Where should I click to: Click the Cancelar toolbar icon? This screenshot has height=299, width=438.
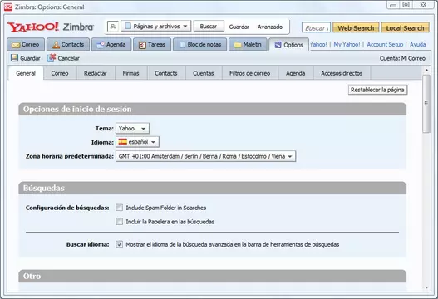(52, 58)
